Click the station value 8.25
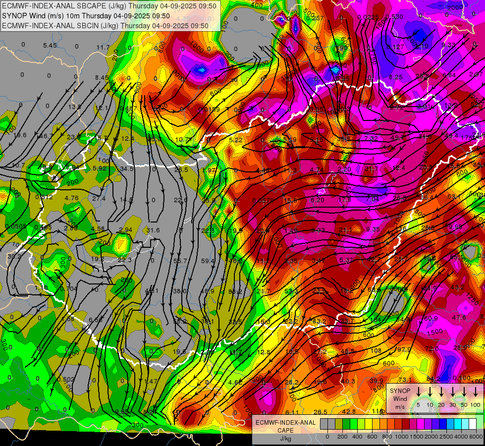Screen dimensions: 485x446 [x=396, y=77]
